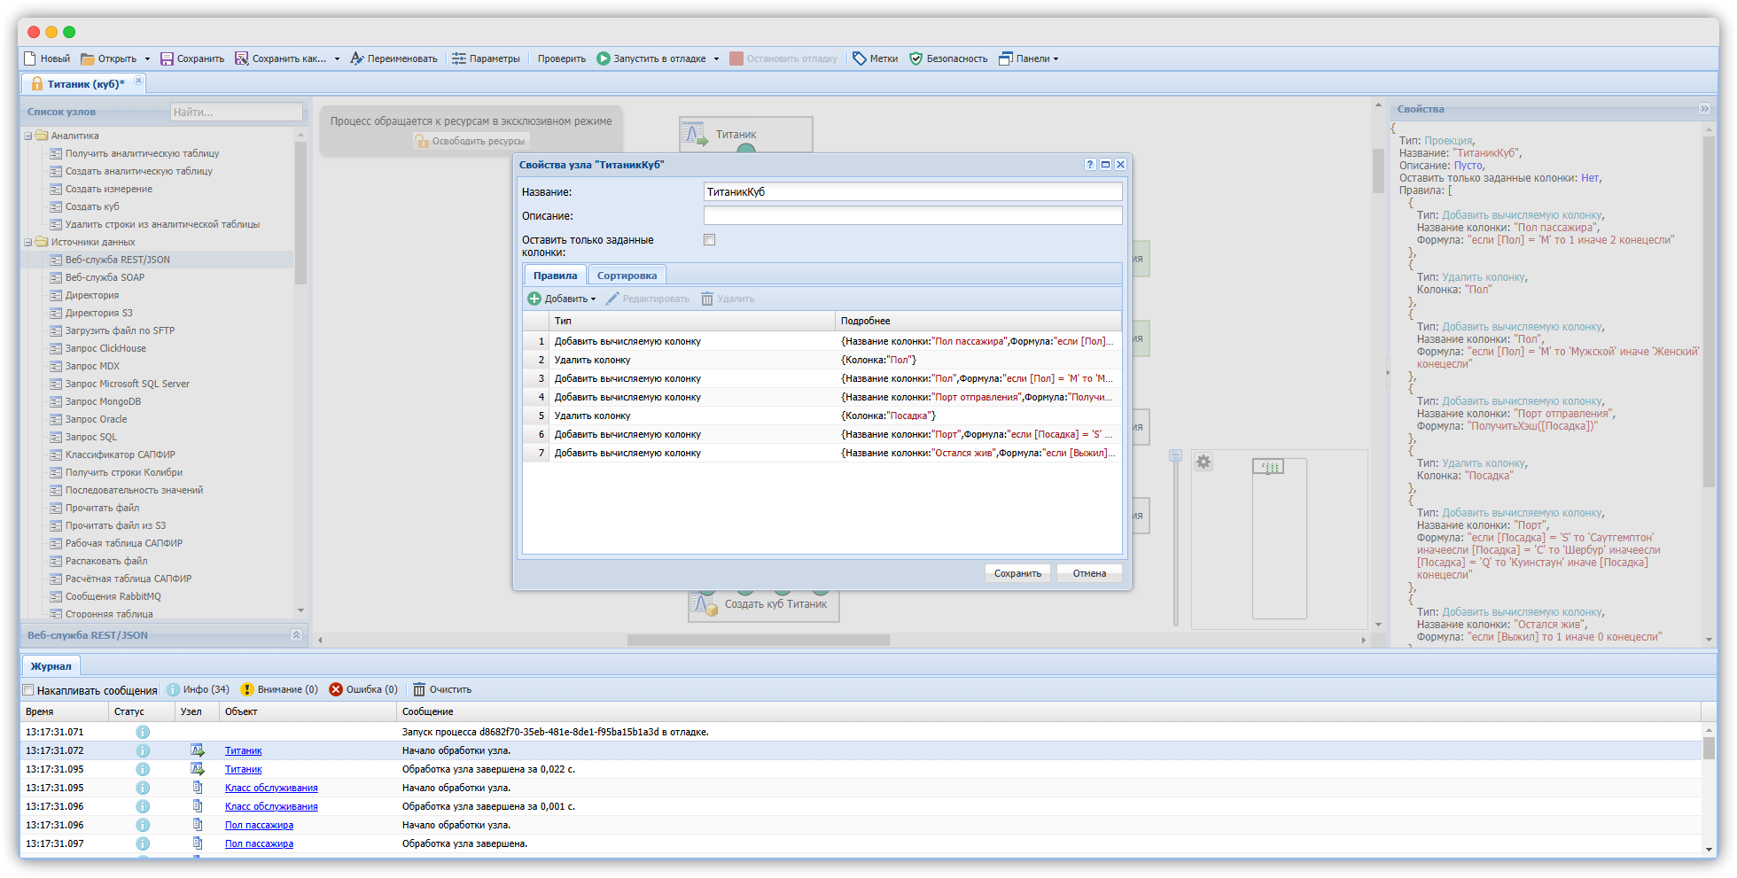This screenshot has height=878, width=1737.
Task: Open Панели dropdown arrow
Action: tap(1055, 59)
